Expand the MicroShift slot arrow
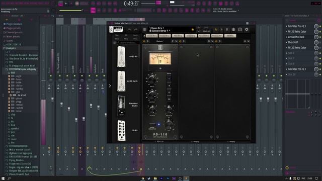322x181 pixels. point(286,42)
